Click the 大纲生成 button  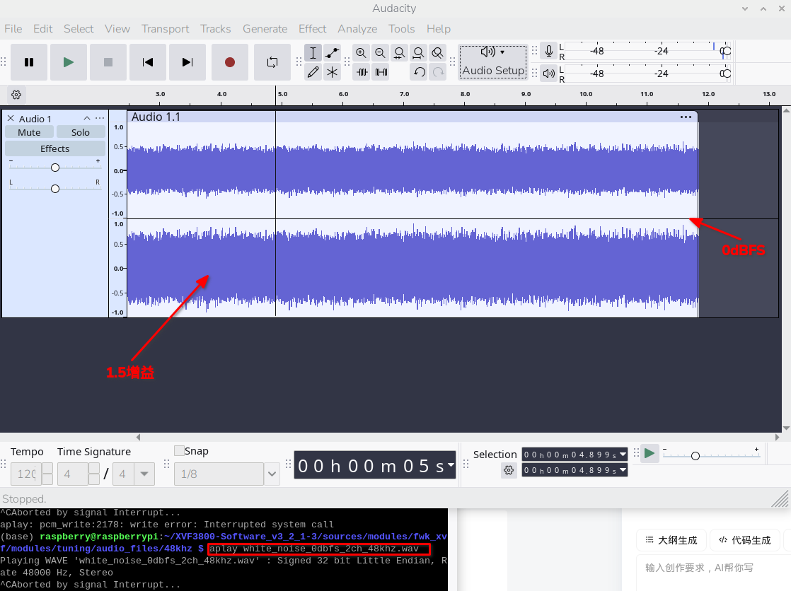click(671, 540)
